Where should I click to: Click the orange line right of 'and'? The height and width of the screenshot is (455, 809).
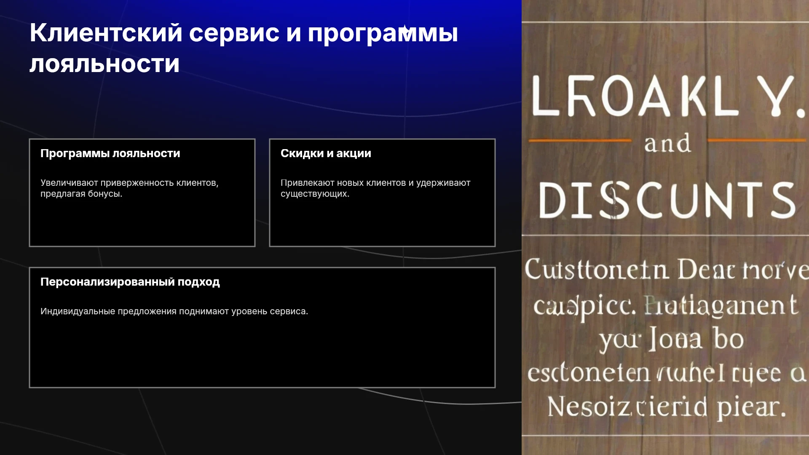point(757,140)
